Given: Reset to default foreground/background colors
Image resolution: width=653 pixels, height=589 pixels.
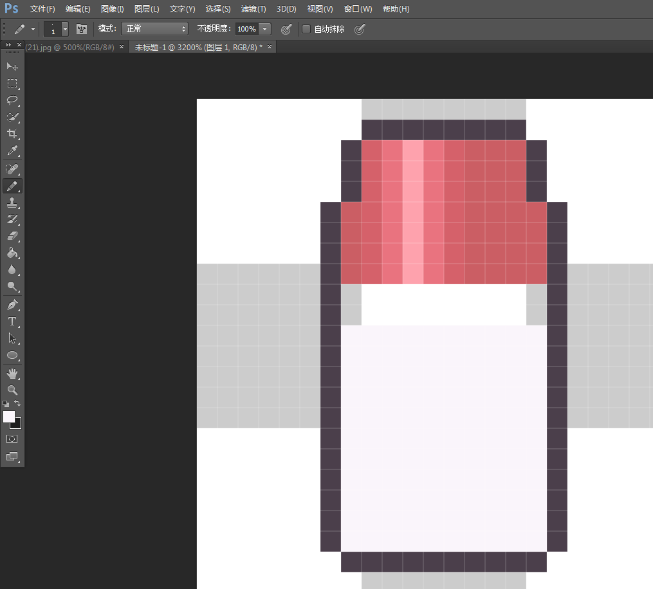Looking at the screenshot, I should click(6, 403).
